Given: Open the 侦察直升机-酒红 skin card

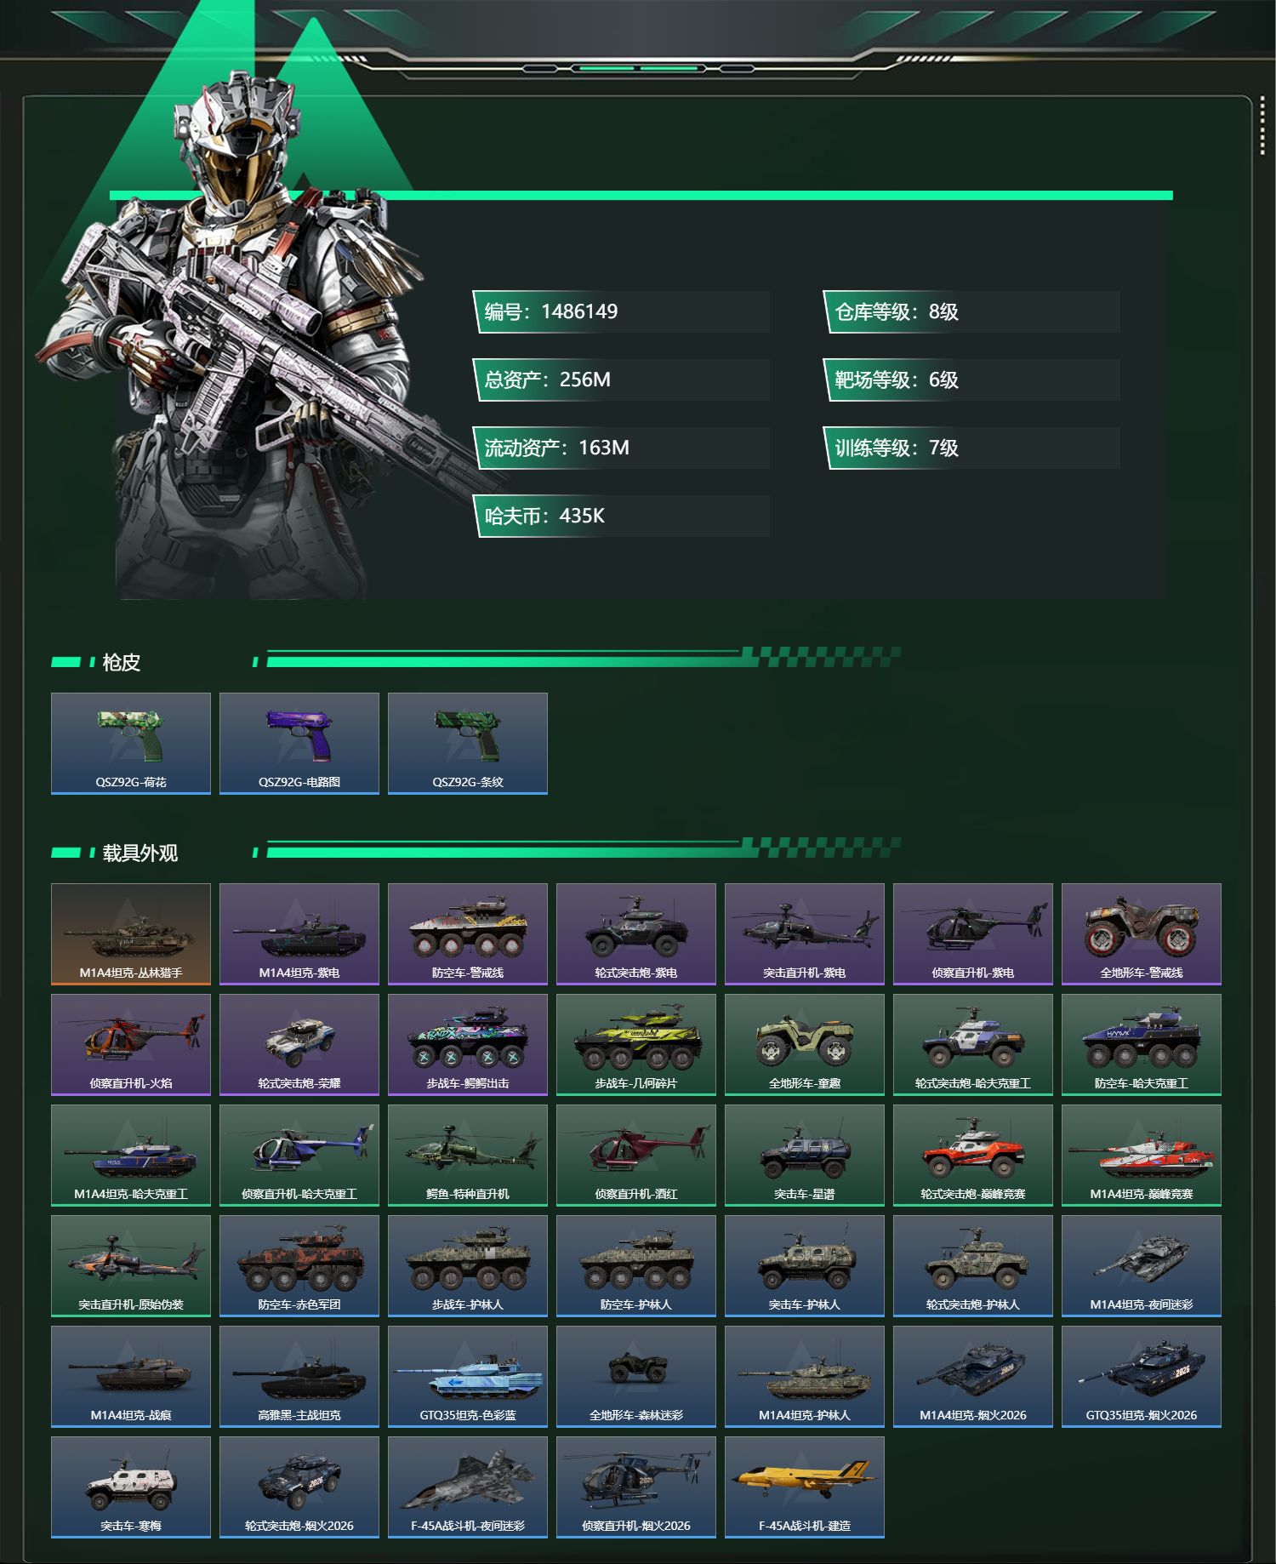Looking at the screenshot, I should click(x=636, y=1156).
